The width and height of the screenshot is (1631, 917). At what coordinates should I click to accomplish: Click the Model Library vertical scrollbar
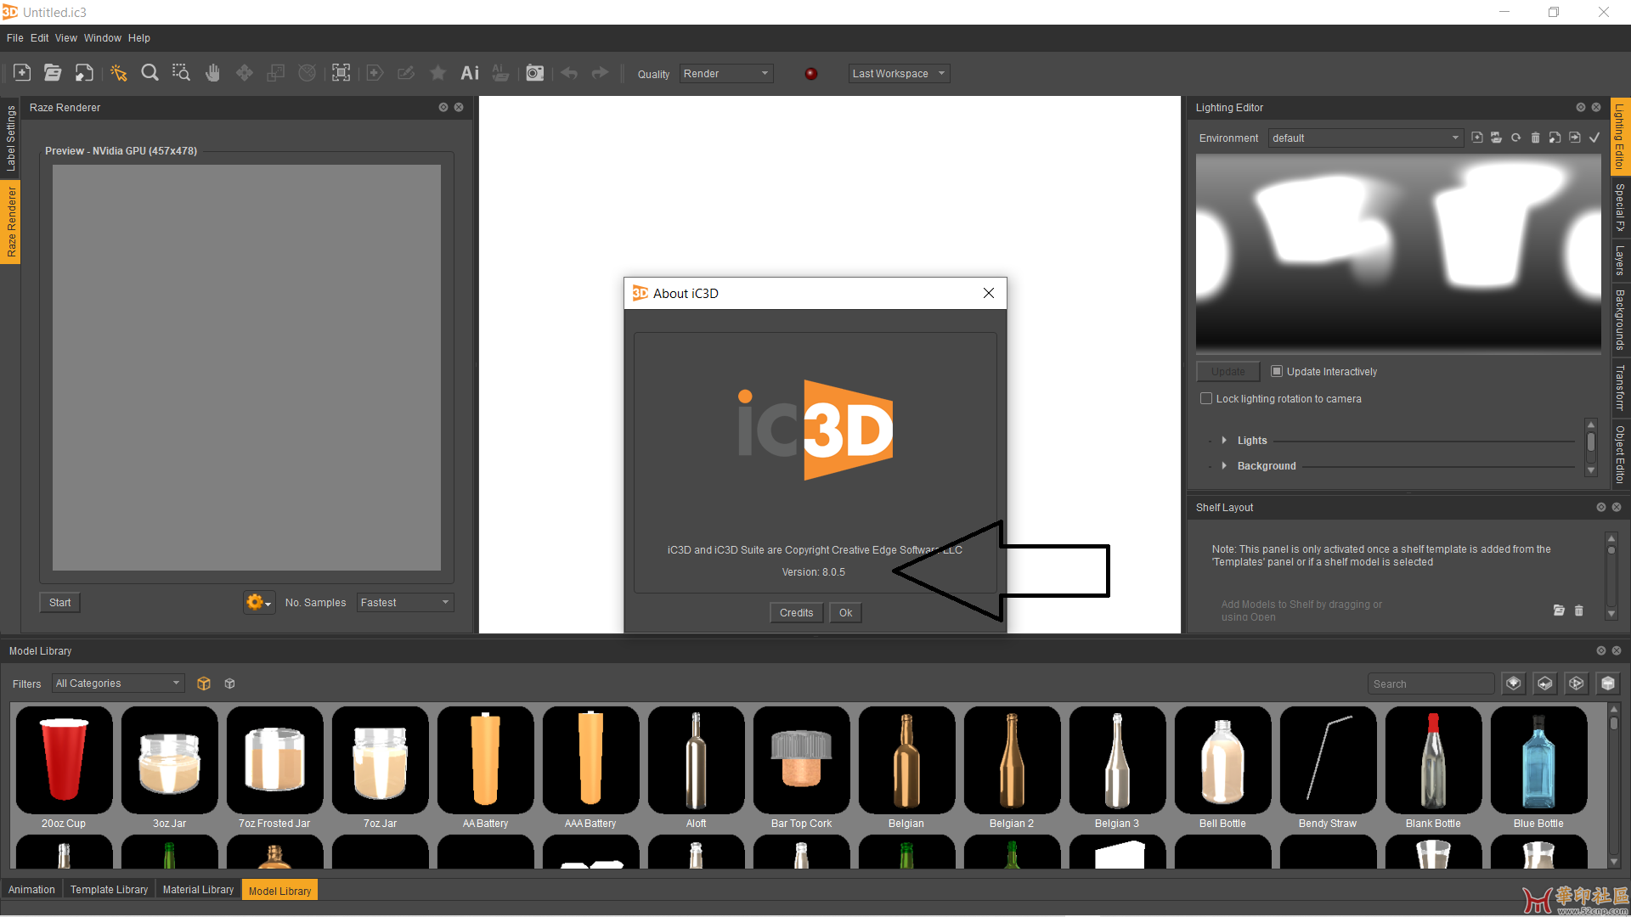1614,785
